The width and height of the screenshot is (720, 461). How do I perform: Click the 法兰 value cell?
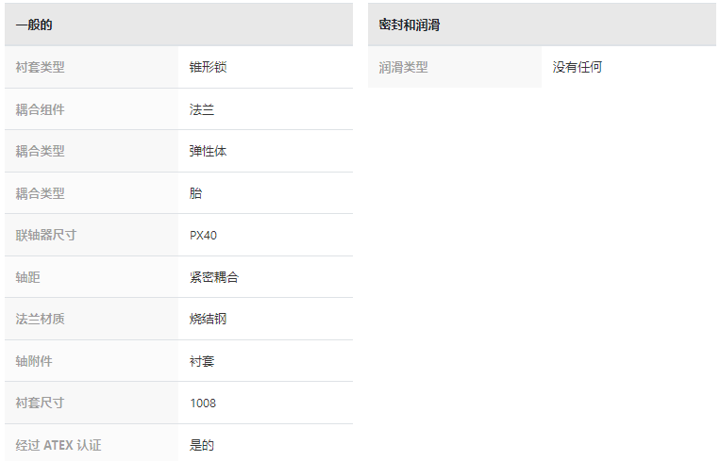click(265, 109)
